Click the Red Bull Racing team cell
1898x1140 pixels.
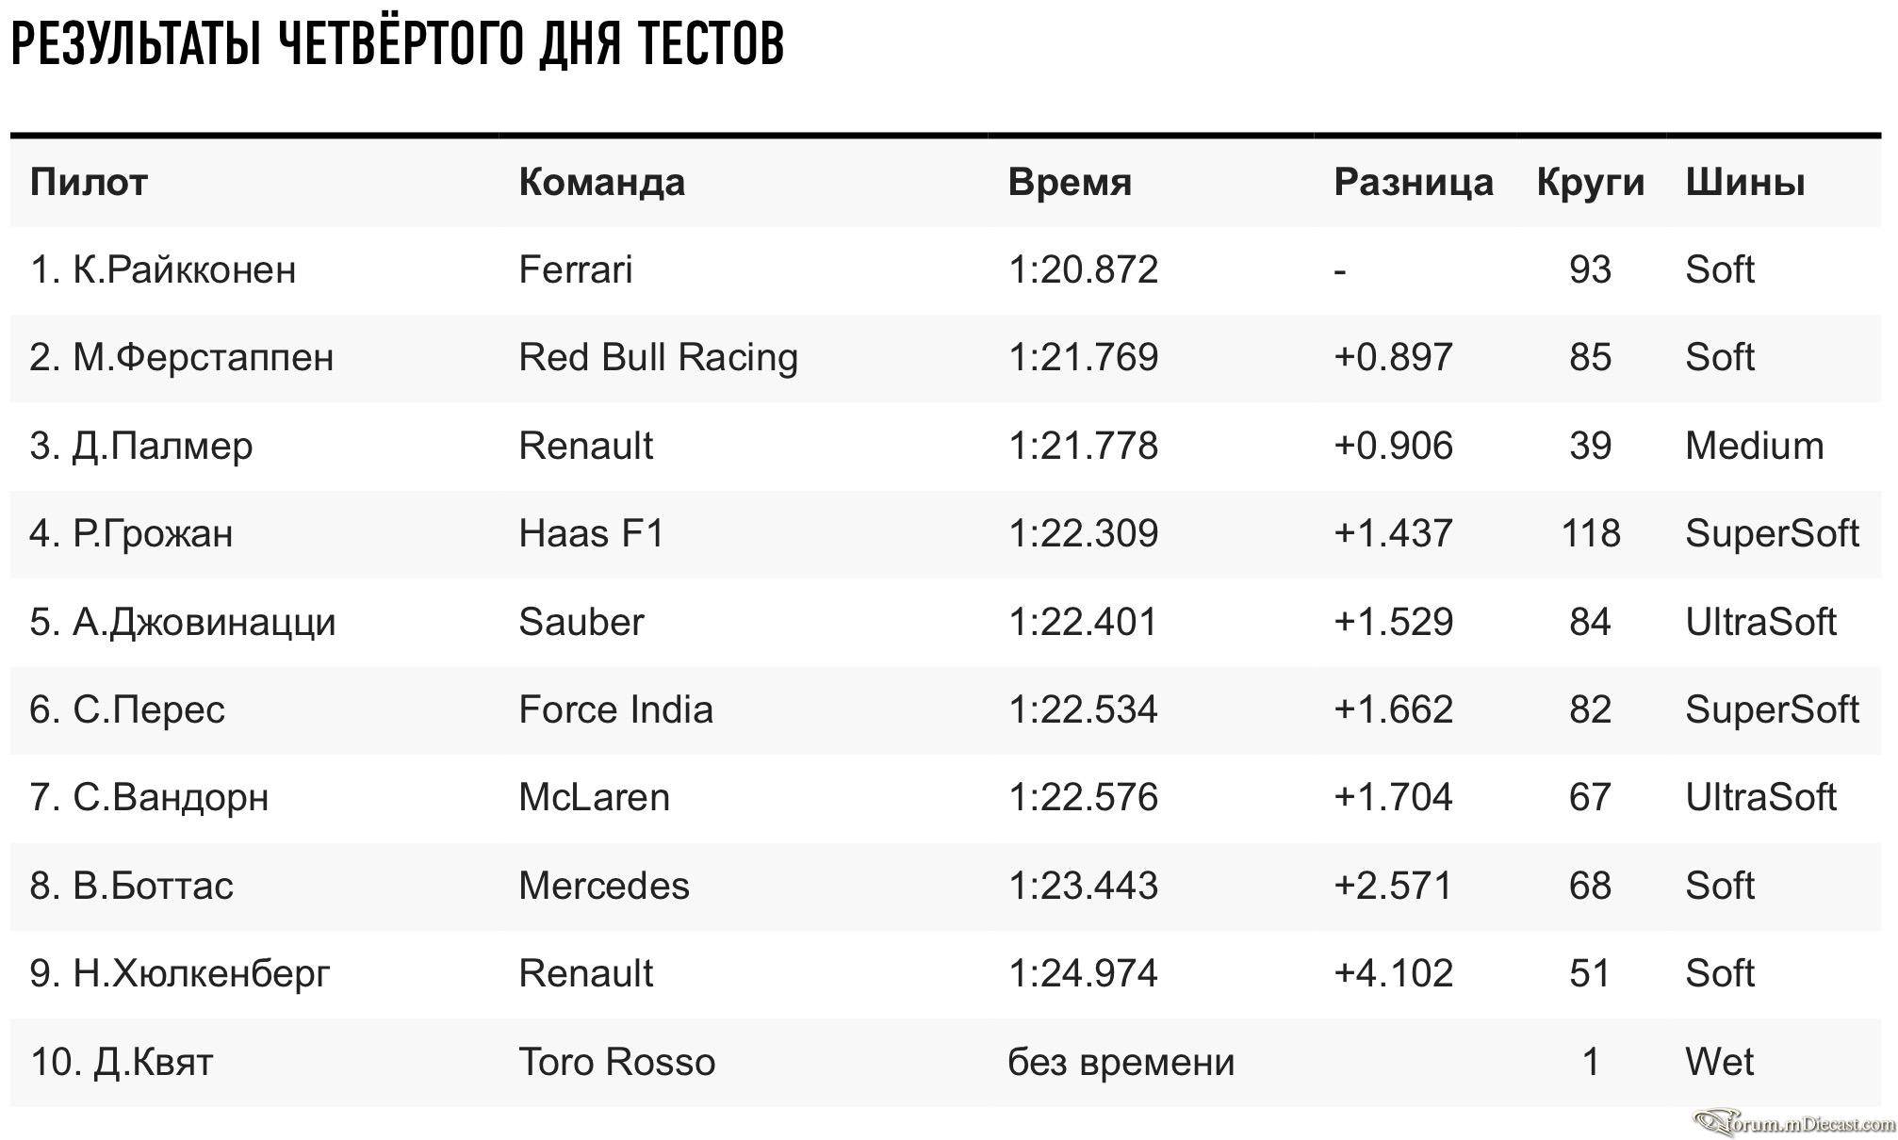[658, 358]
